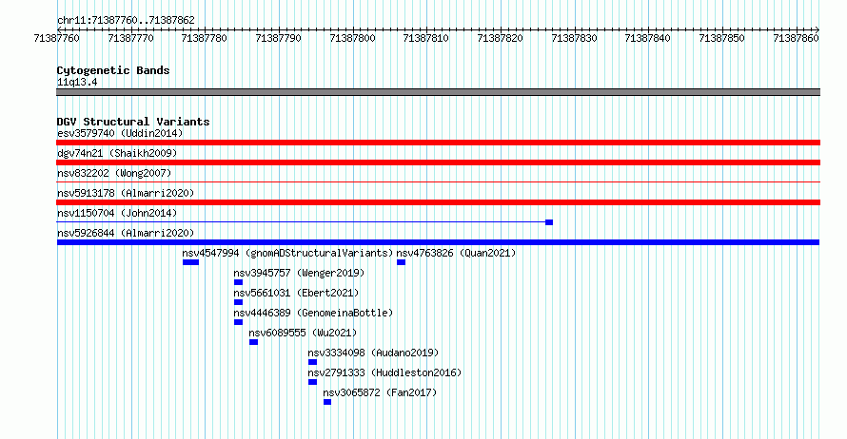Open nsv832202 (Wong2007) variant label
The width and height of the screenshot is (847, 439).
(x=114, y=173)
